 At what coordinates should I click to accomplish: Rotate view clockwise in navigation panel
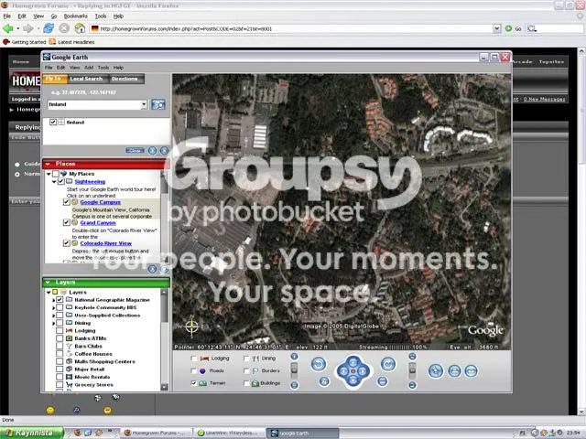pyautogui.click(x=388, y=364)
